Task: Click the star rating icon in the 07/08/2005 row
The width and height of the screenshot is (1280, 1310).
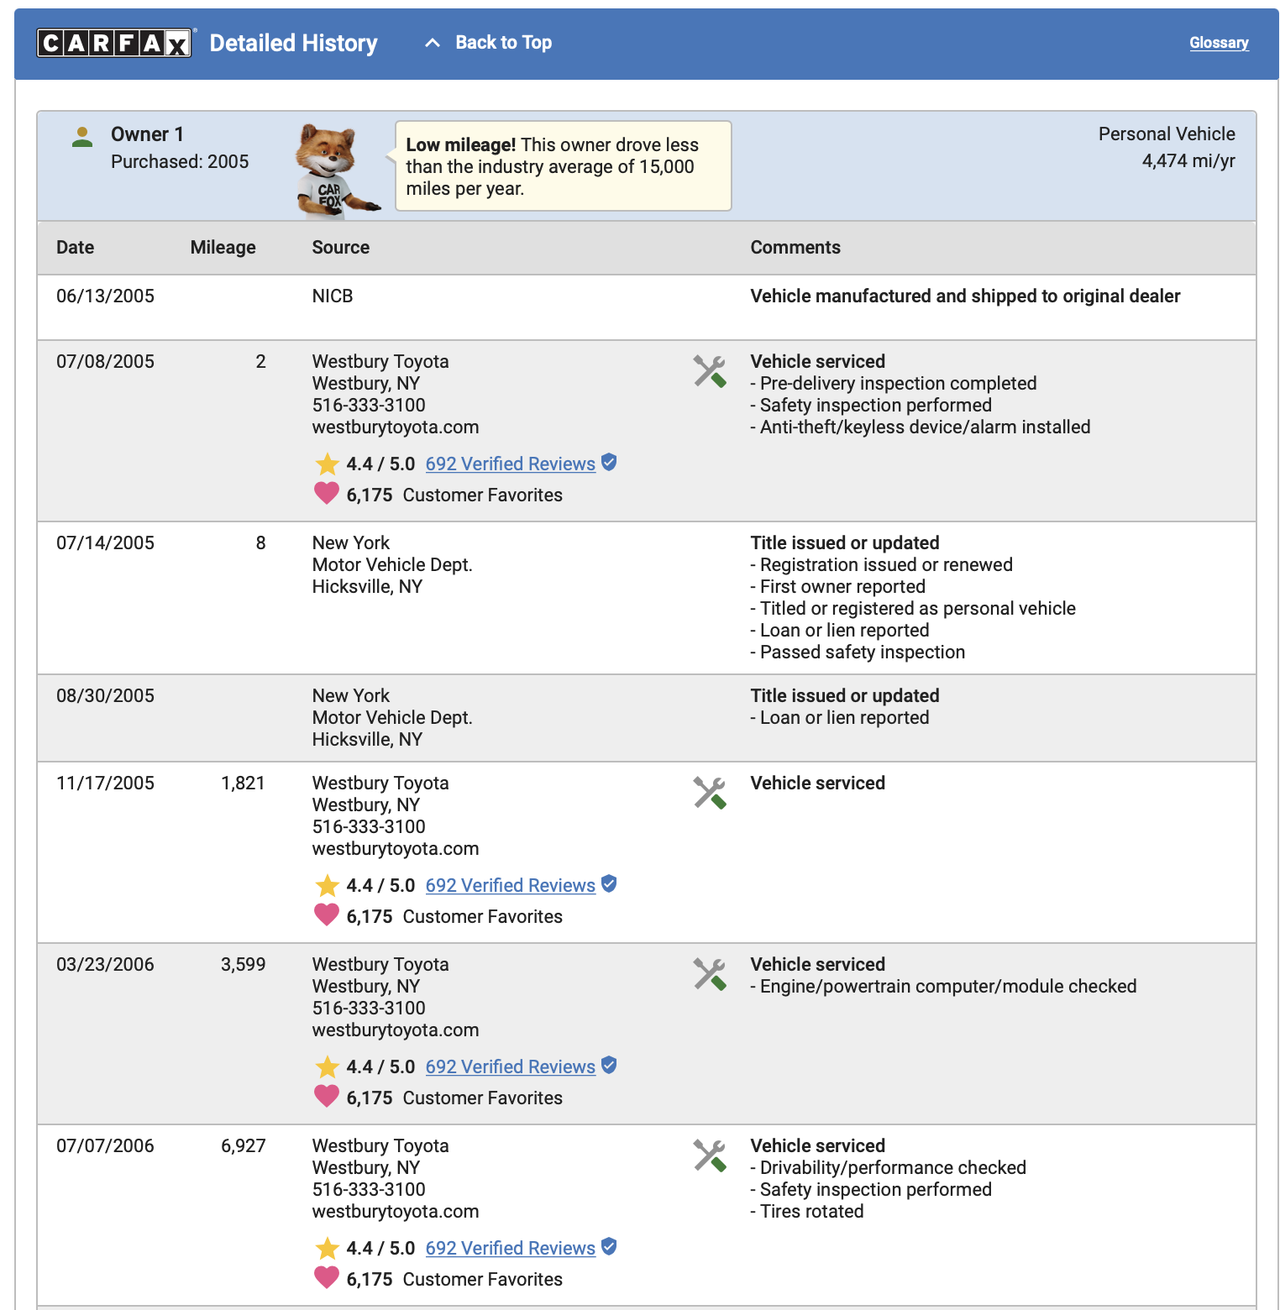Action: [327, 464]
